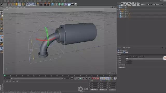The image size is (166, 93).
Task: Select the highlighted Rotate tool icon
Action: click(20, 4)
